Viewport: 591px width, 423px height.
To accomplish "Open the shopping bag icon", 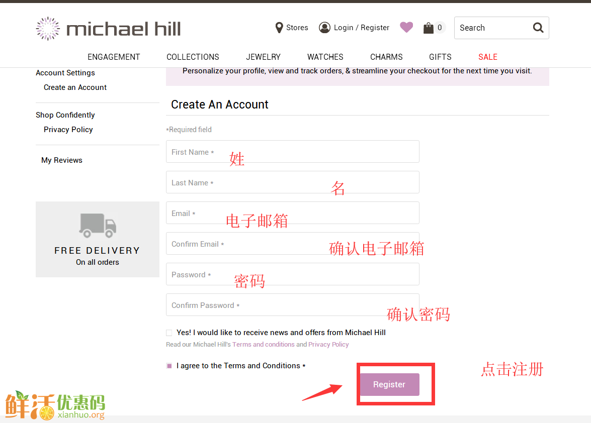I will point(428,28).
